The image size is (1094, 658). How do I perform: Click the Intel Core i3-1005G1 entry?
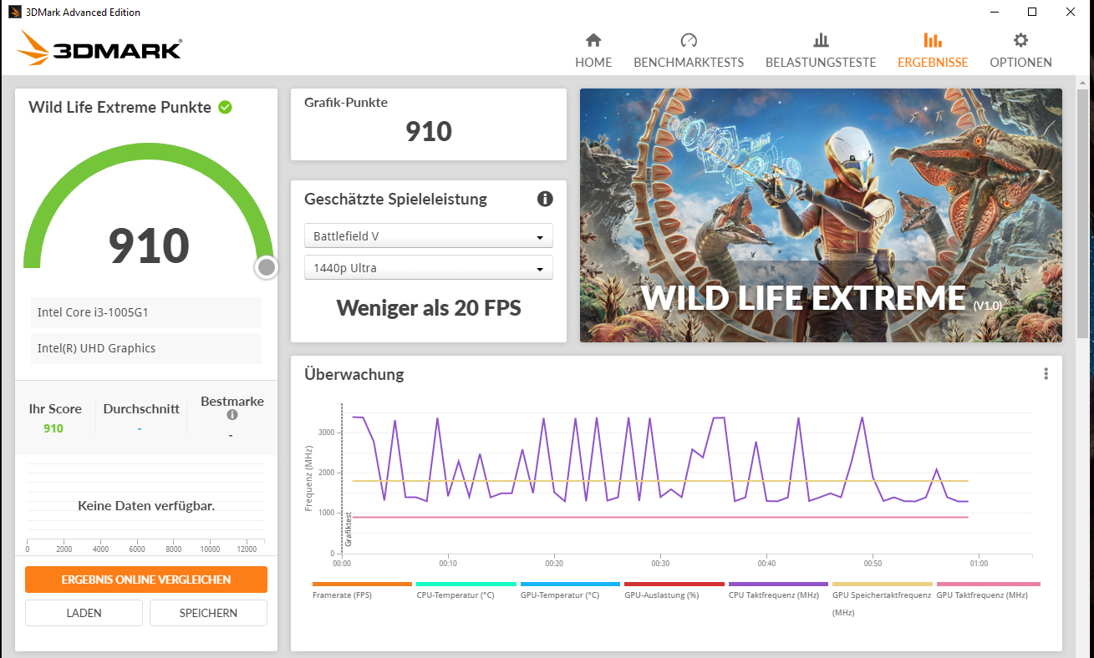[x=146, y=312]
